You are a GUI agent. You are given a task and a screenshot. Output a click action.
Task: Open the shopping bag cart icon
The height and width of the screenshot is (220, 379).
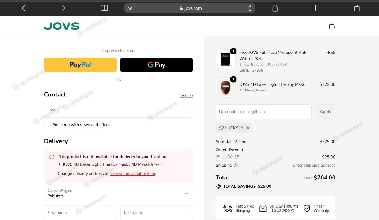point(332,26)
